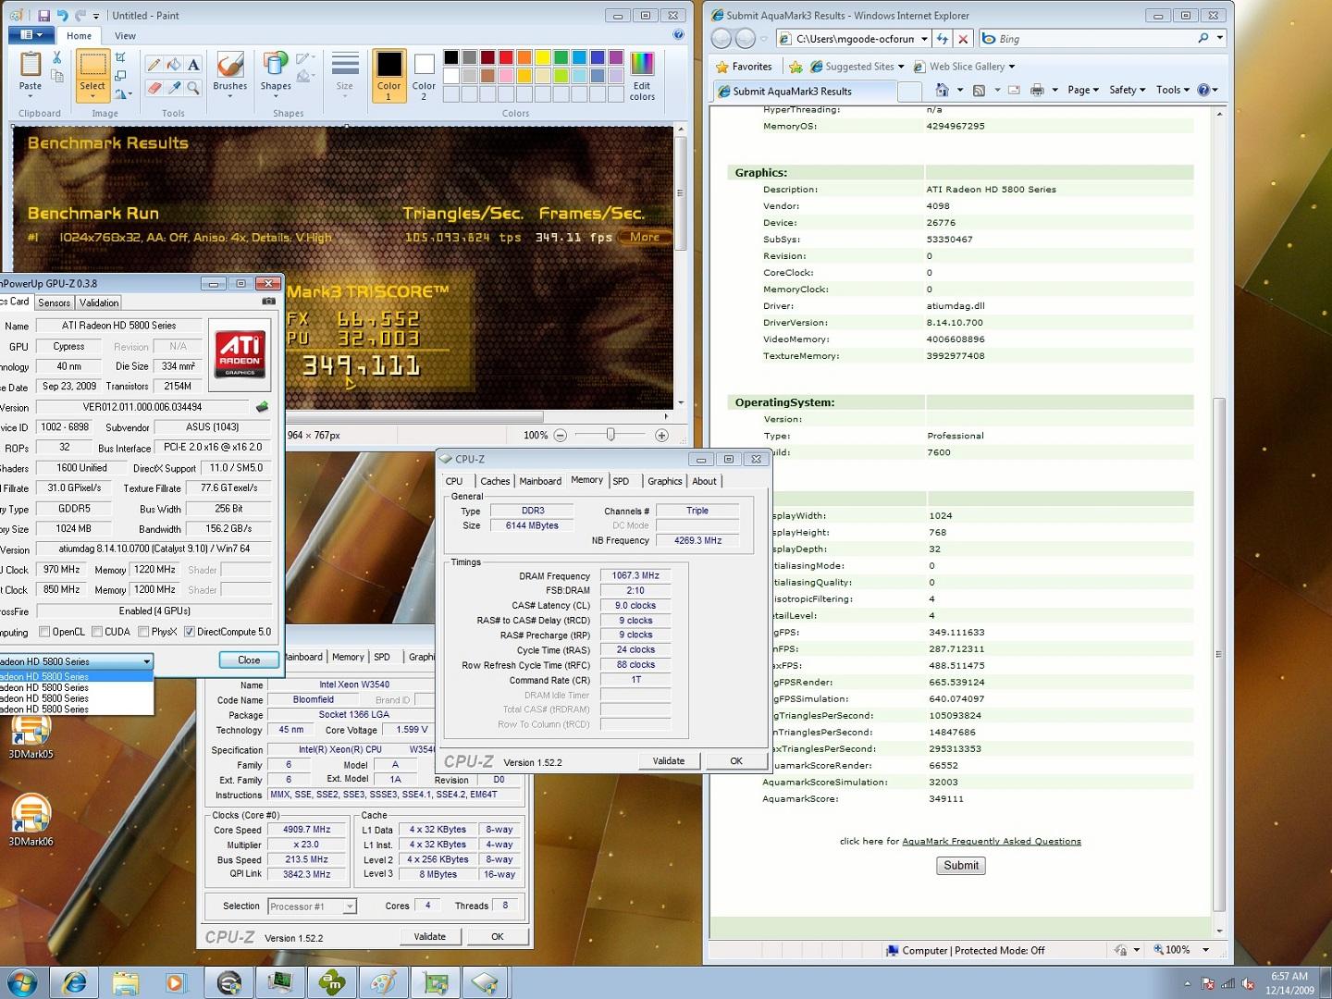
Task: Open the 3DMark05 desktop shortcut
Action: click(31, 735)
